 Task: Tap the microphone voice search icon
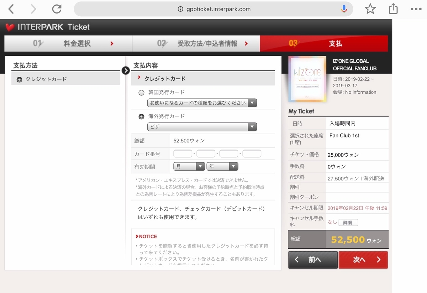click(344, 9)
